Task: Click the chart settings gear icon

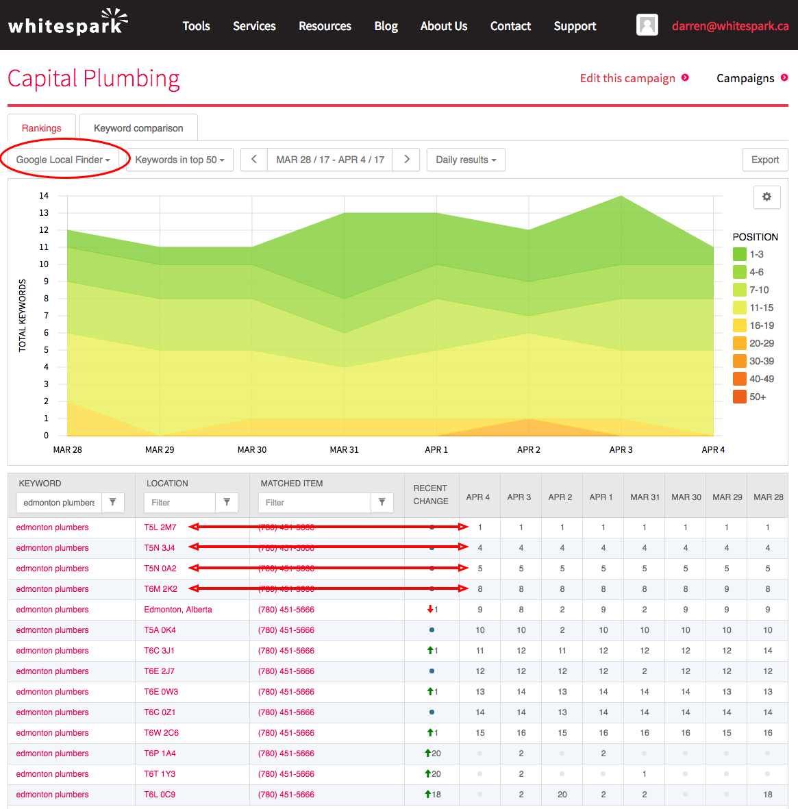Action: pos(766,197)
